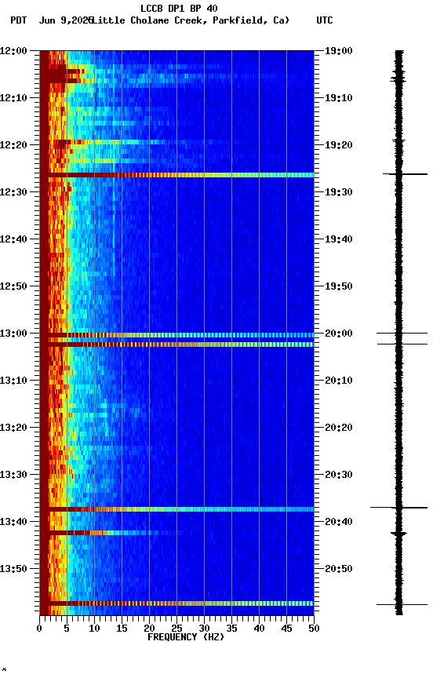Click the '19:50' UTC time label
This screenshot has height=678, width=433.
[x=339, y=286]
